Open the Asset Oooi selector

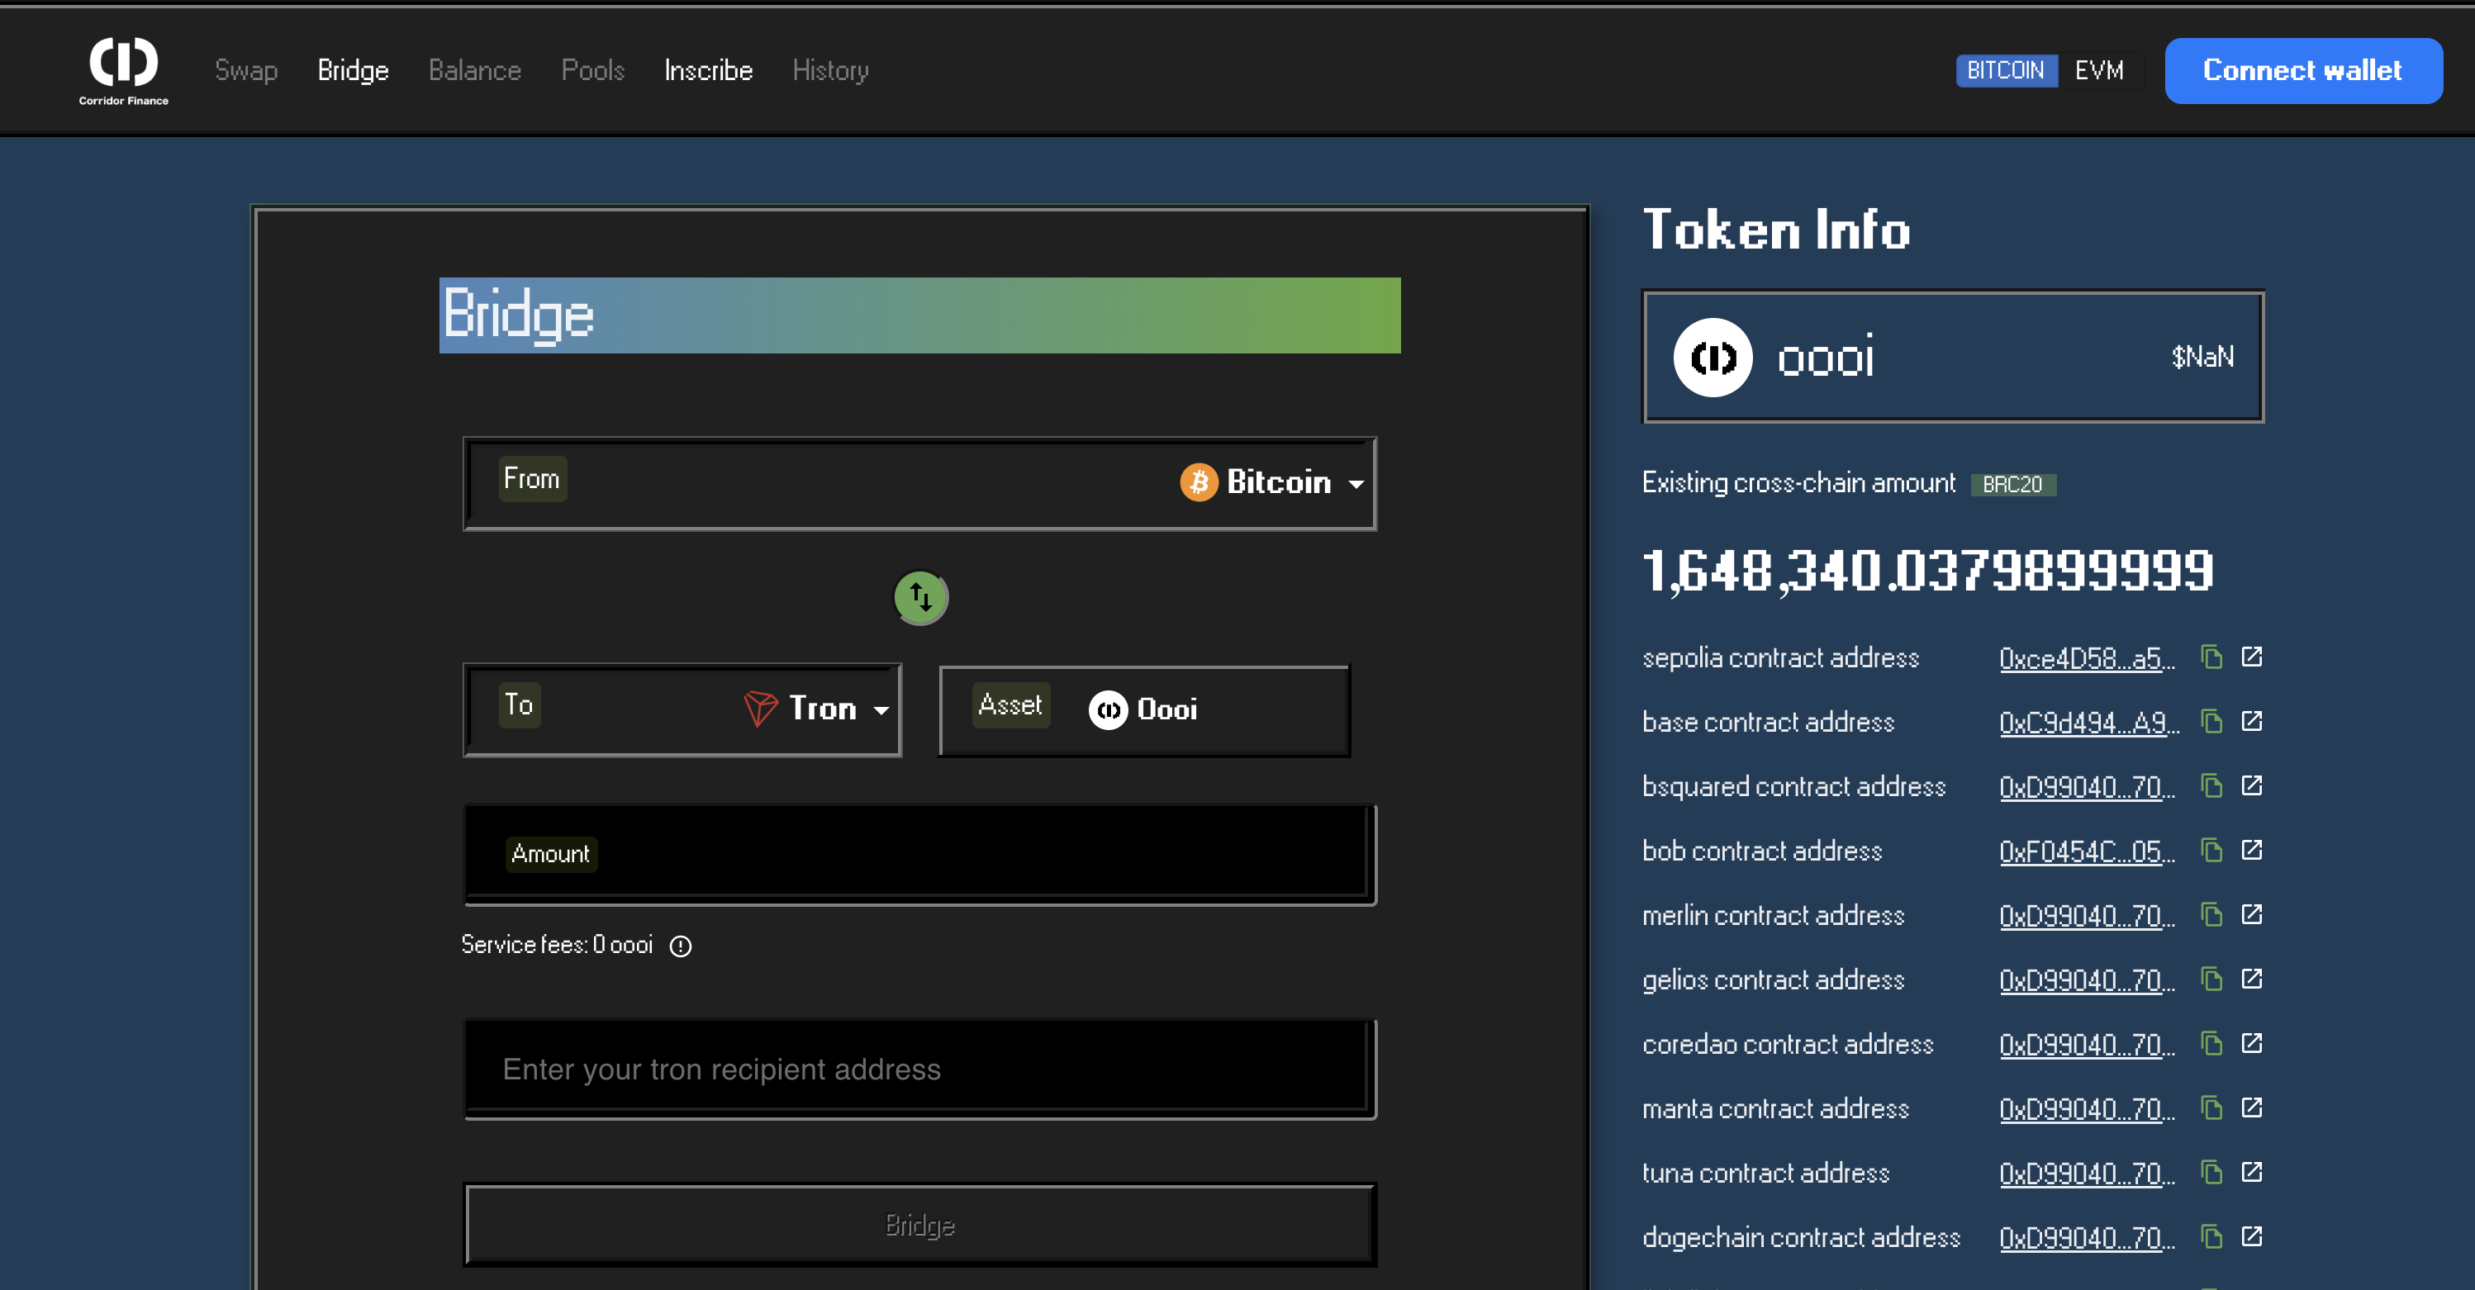(x=1143, y=709)
